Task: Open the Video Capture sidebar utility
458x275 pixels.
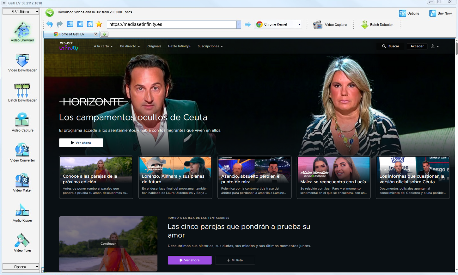Action: (x=22, y=123)
